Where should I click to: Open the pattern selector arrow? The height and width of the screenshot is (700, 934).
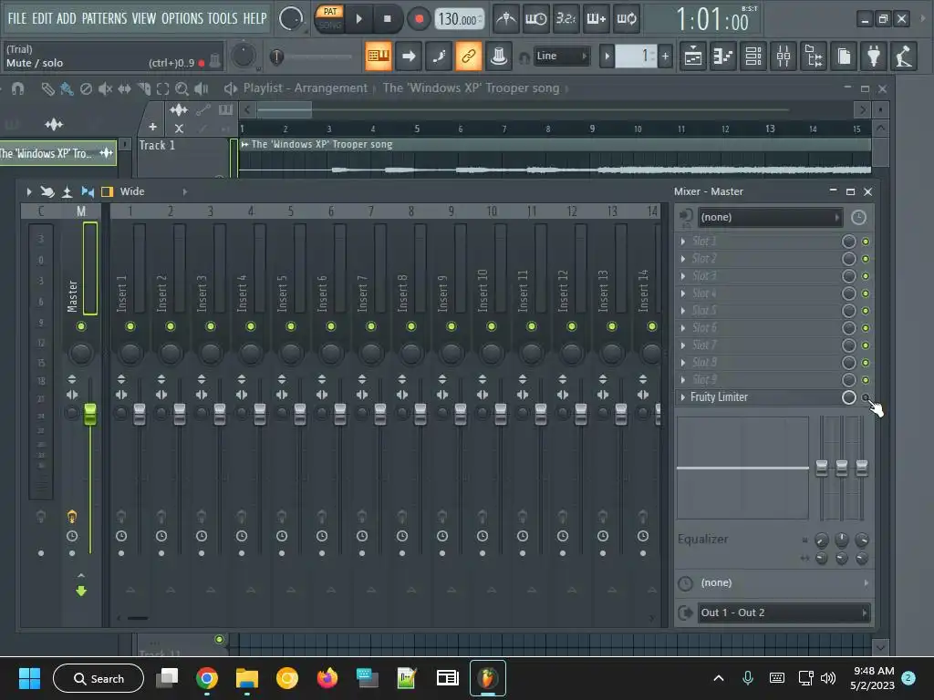coord(607,57)
